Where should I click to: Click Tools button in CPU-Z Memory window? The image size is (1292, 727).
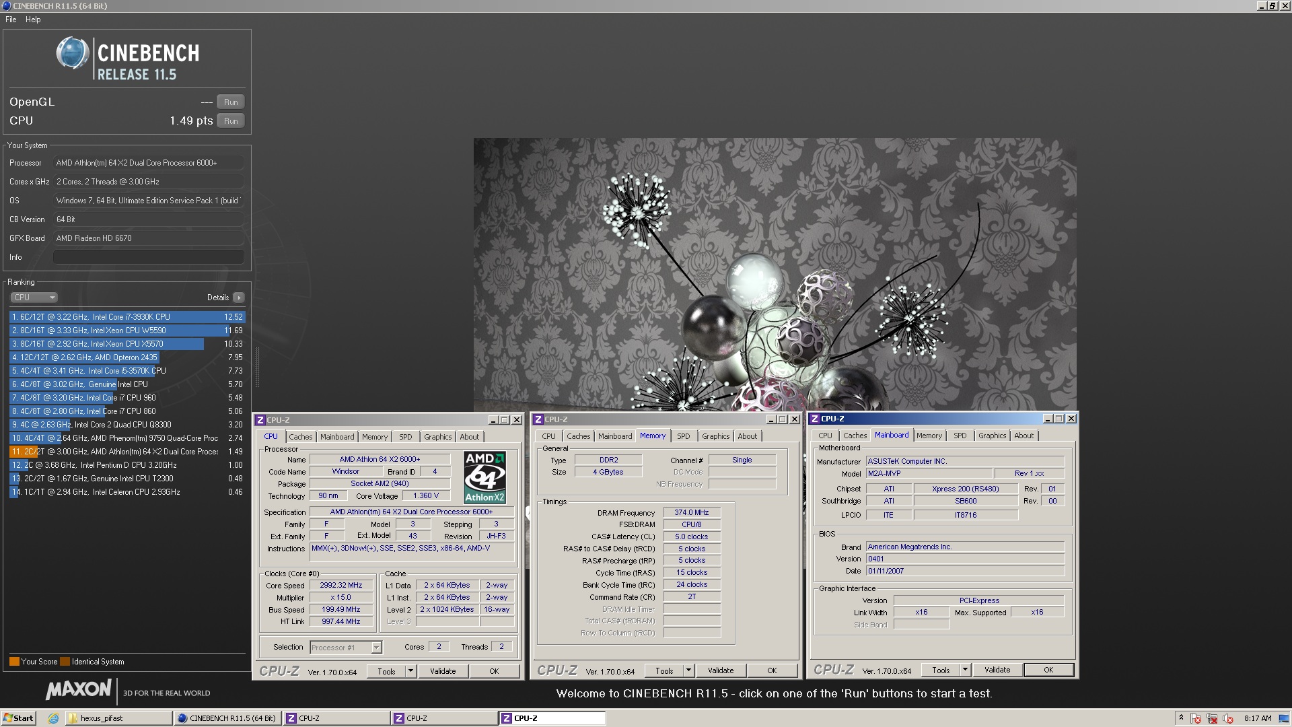(664, 670)
